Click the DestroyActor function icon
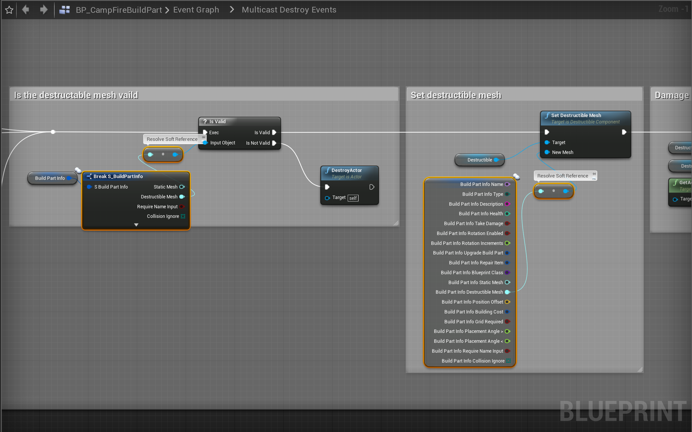692x432 pixels. pos(327,171)
